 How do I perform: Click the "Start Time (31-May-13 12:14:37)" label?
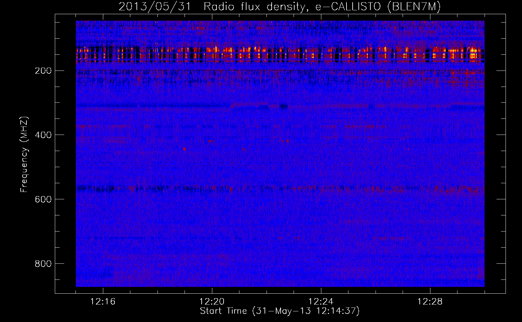pos(280,311)
